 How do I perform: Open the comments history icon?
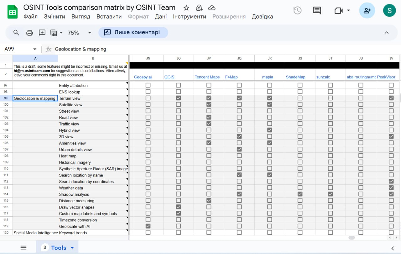click(x=317, y=10)
